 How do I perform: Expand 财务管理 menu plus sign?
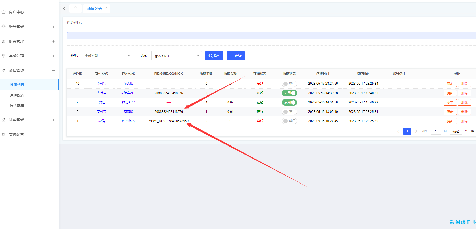53,41
